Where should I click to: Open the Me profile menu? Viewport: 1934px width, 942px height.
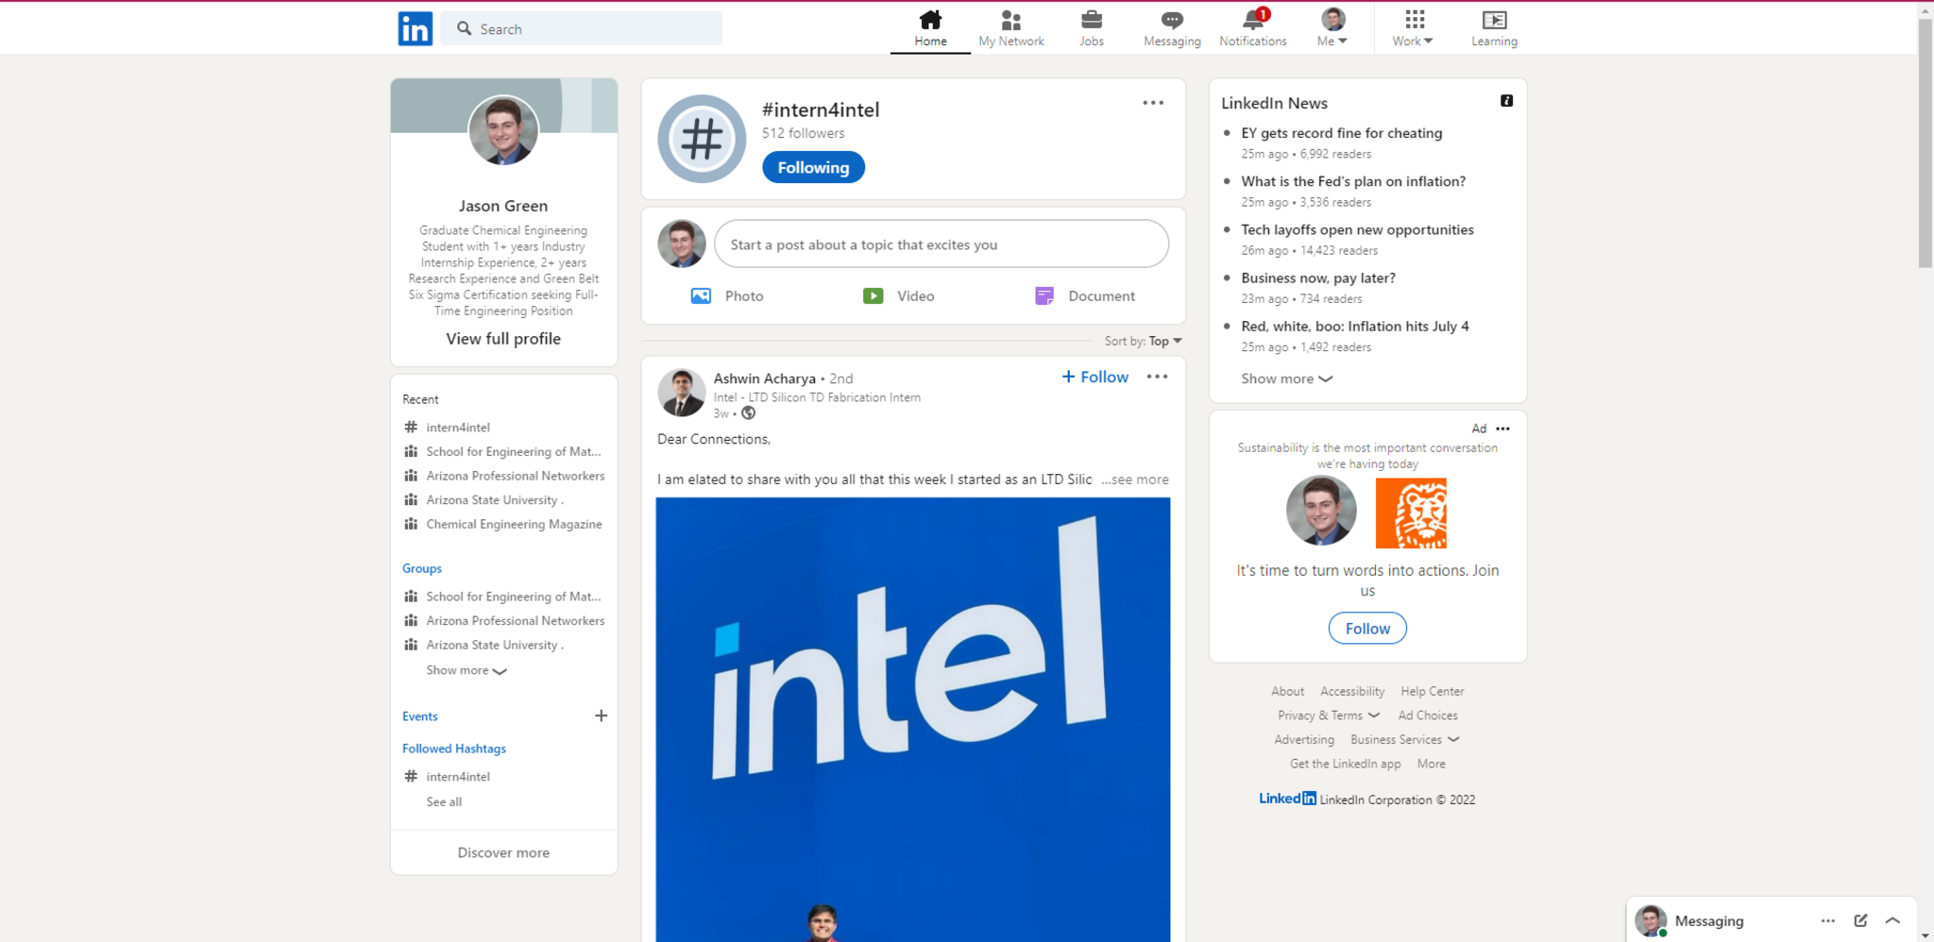[x=1332, y=27]
